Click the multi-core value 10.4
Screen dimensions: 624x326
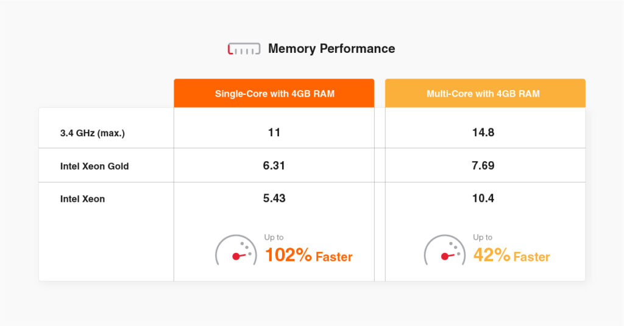click(x=483, y=198)
